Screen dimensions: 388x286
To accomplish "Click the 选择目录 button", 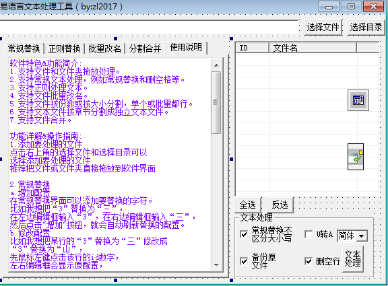I will pyautogui.click(x=366, y=27).
